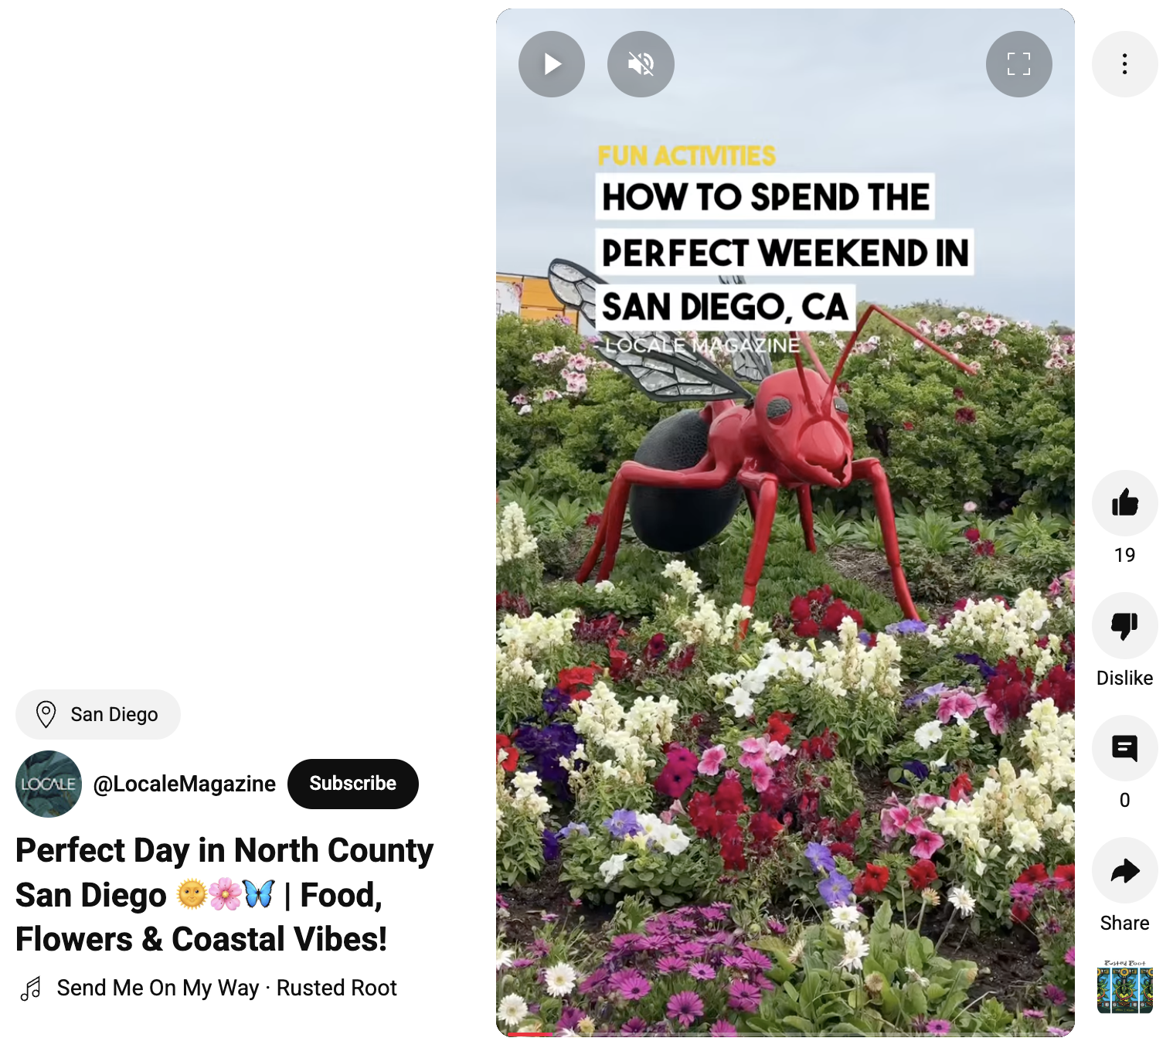Image resolution: width=1173 pixels, height=1048 pixels.
Task: Subscribe to LocaleMagazine channel
Action: [353, 784]
